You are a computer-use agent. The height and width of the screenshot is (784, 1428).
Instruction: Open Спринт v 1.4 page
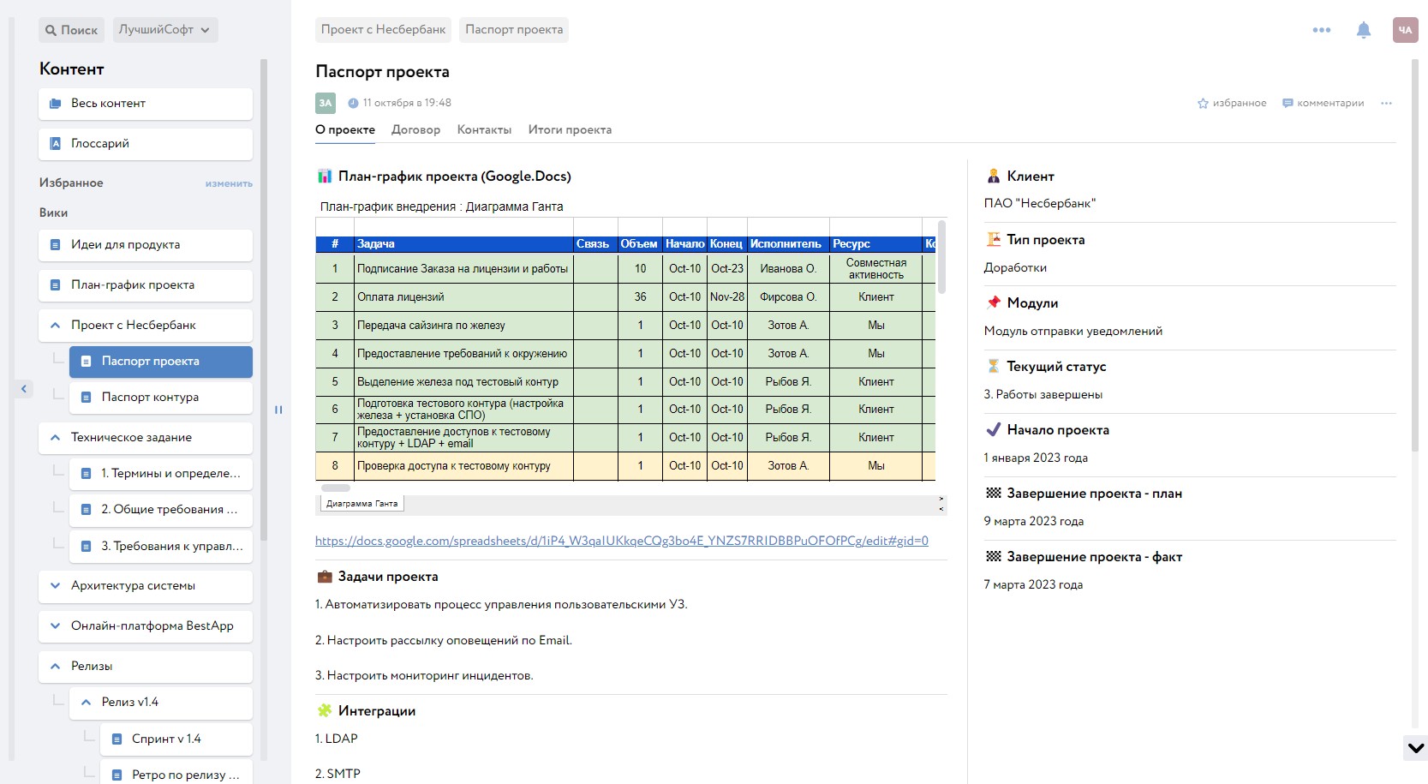coord(176,739)
